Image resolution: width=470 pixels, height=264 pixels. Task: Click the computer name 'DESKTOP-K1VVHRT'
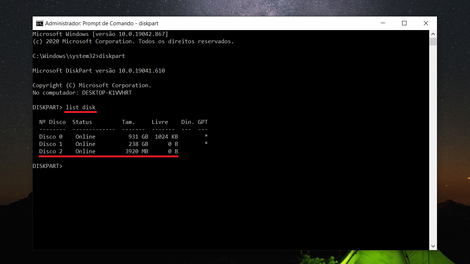click(107, 93)
